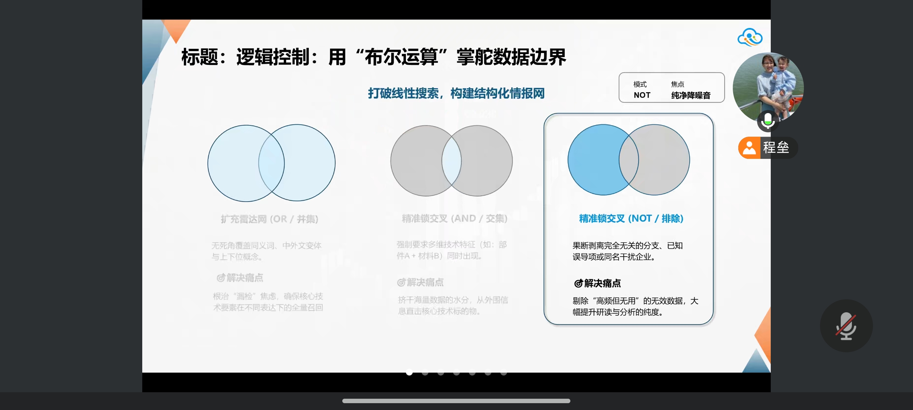Click text 无死角覆盖同义词

click(x=243, y=245)
